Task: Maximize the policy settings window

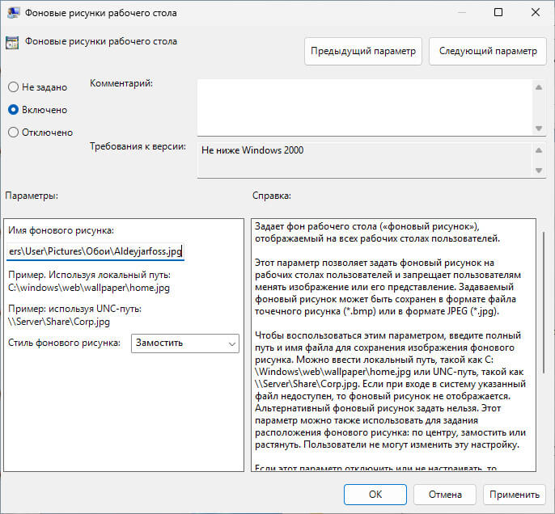Action: point(498,13)
